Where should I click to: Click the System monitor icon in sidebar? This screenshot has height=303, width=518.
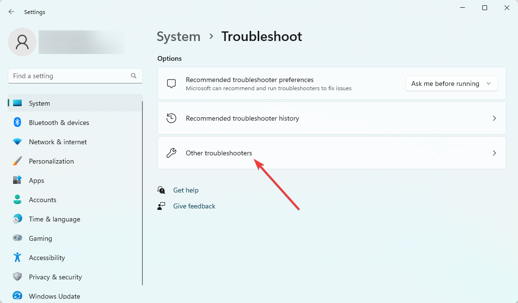tap(17, 103)
